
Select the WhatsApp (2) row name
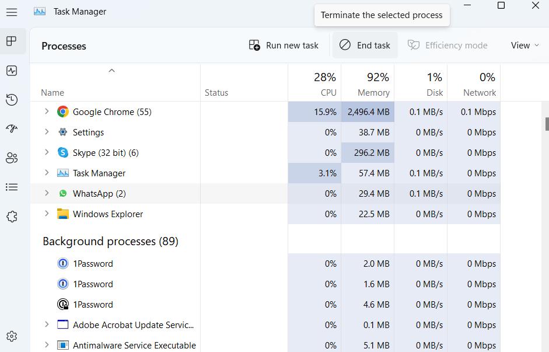click(99, 194)
